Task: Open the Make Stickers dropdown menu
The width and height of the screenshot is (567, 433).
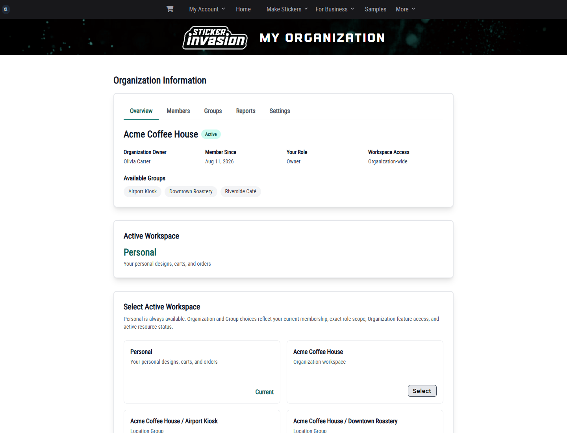Action: 287,9
